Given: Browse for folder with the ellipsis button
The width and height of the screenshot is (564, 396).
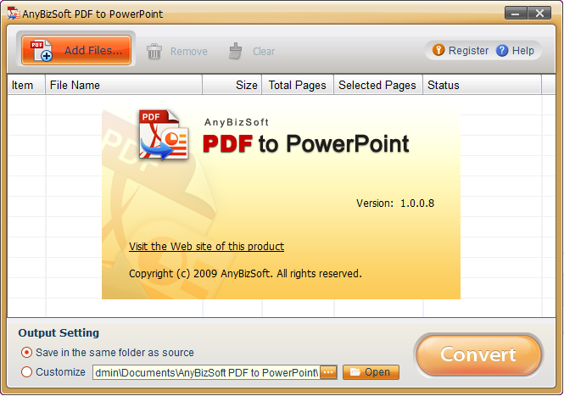Looking at the screenshot, I should [x=328, y=372].
